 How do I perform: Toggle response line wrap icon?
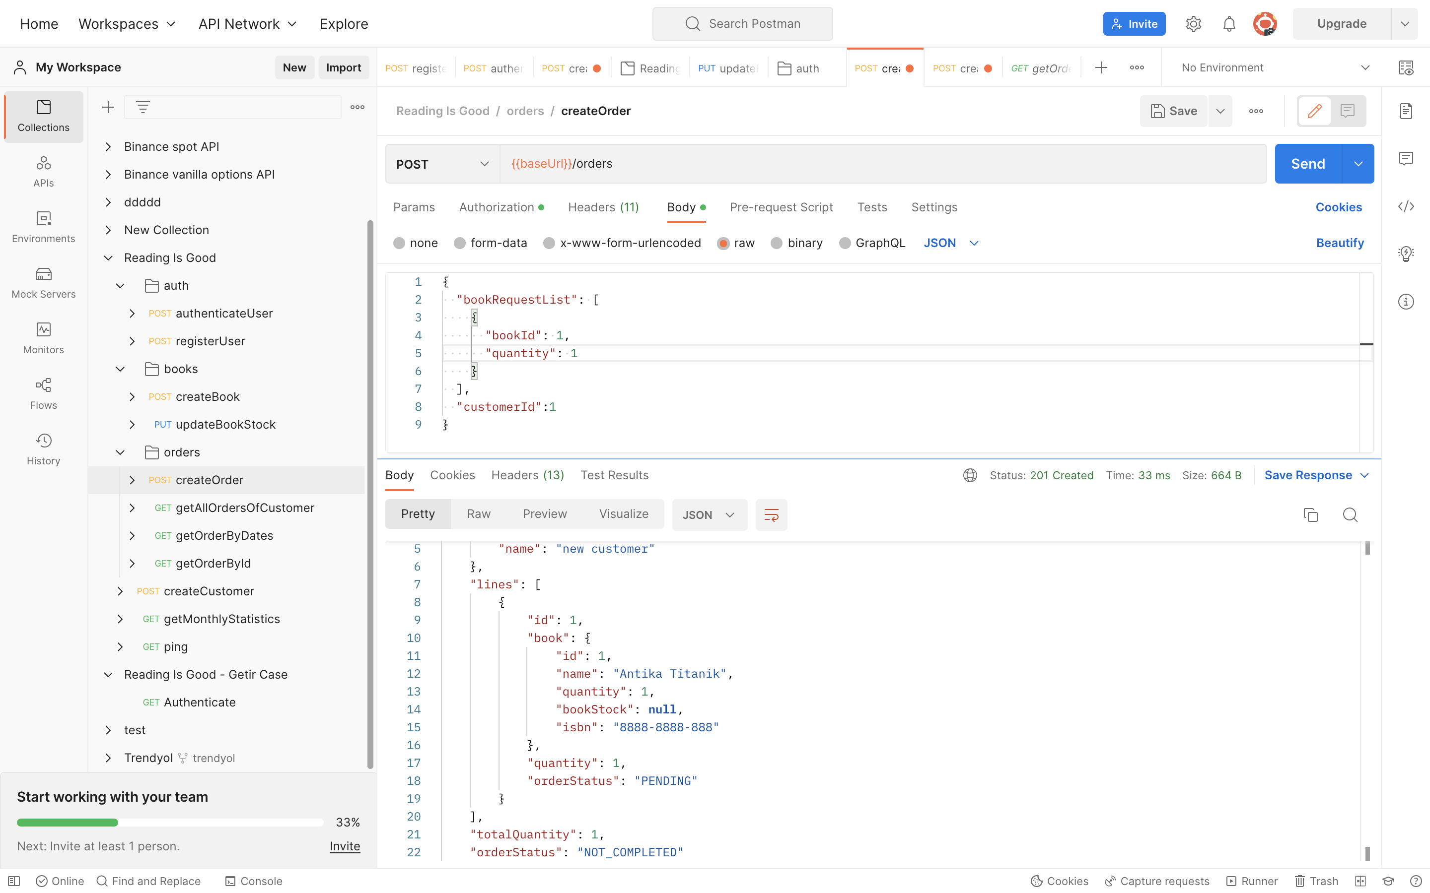pyautogui.click(x=771, y=515)
